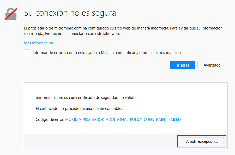
Task: Enable the error reporting checkbox
Action: point(27,52)
